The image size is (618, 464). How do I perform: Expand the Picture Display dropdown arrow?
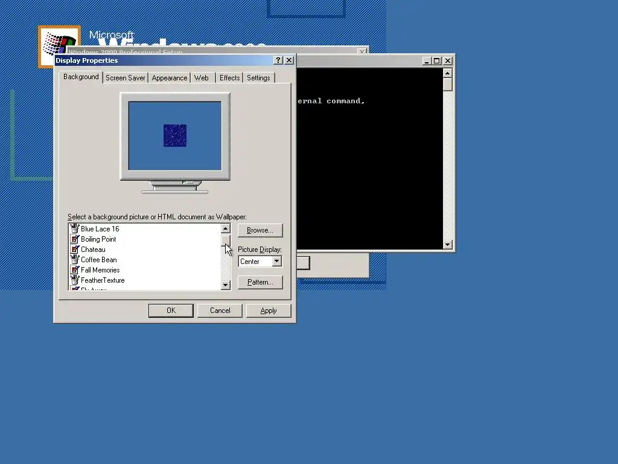276,261
